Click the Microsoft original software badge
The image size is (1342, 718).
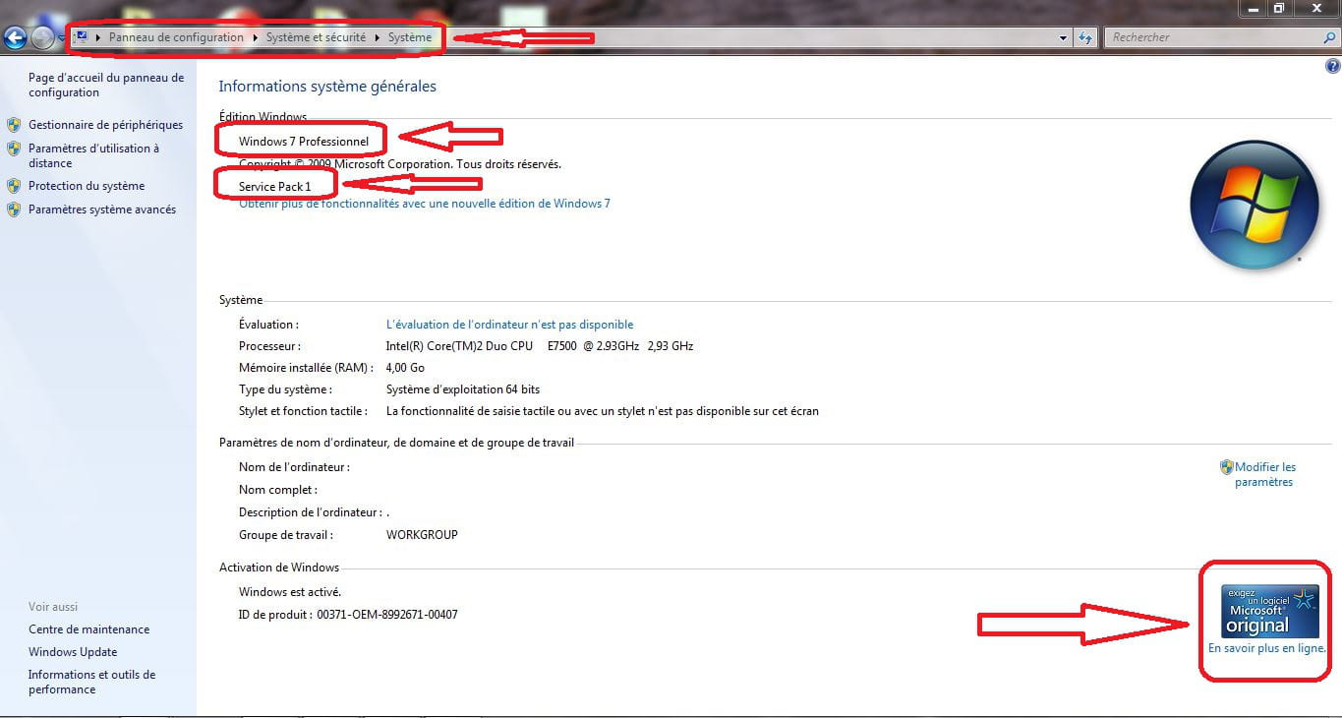click(x=1269, y=611)
